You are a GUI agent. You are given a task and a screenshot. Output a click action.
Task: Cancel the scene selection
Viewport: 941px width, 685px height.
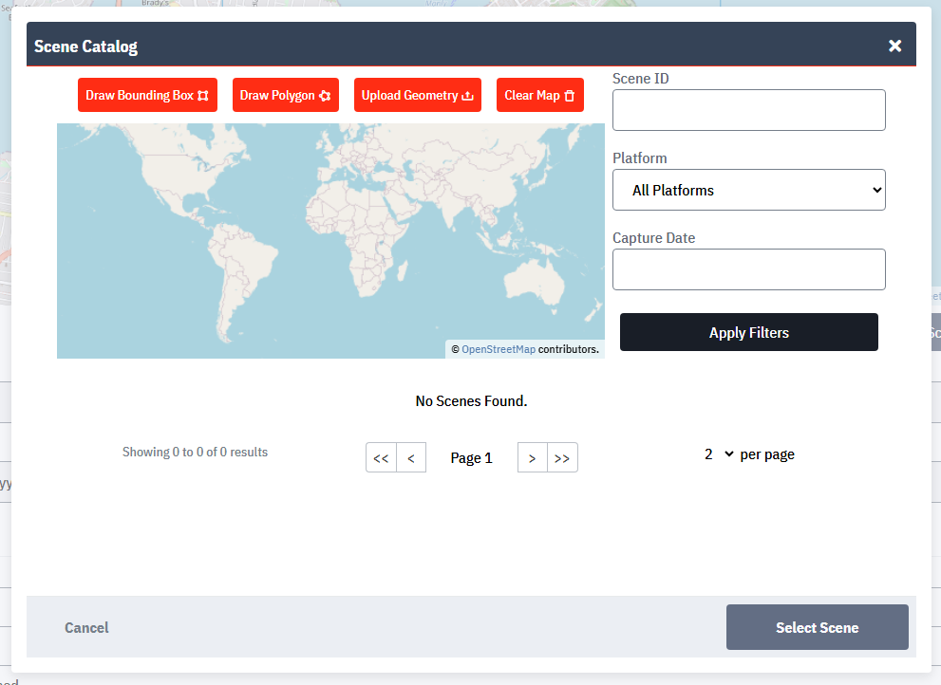point(86,627)
